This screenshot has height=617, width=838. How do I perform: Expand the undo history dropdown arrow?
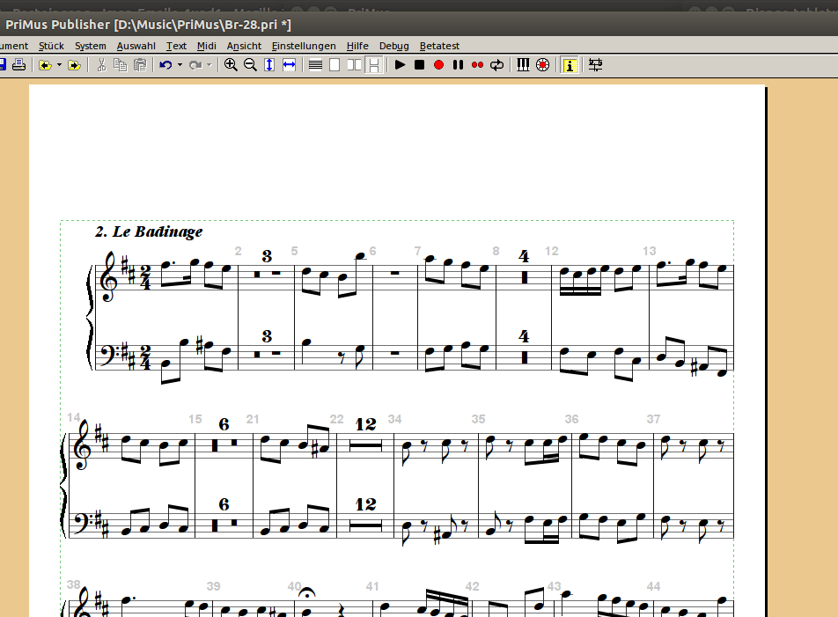coord(180,65)
